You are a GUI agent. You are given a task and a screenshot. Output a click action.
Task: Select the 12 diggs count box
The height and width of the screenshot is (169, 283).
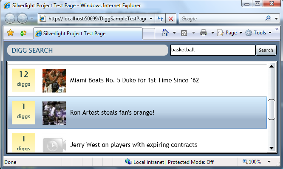pos(23,80)
